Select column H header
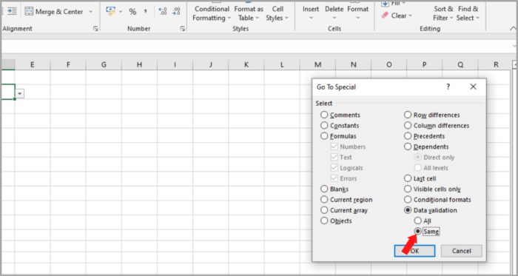This screenshot has width=518, height=276. coord(139,64)
